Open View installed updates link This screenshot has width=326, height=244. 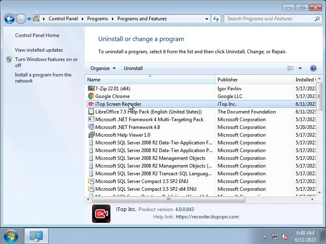coord(39,50)
